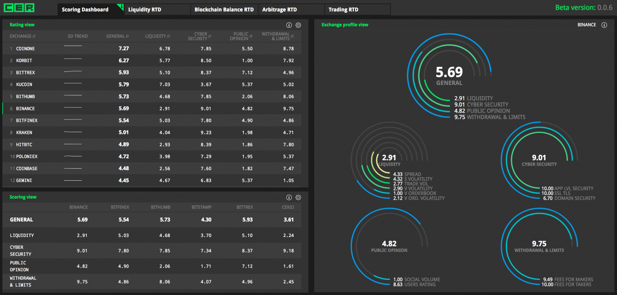Click the green CER logo
This screenshot has height=295, width=617.
point(19,8)
